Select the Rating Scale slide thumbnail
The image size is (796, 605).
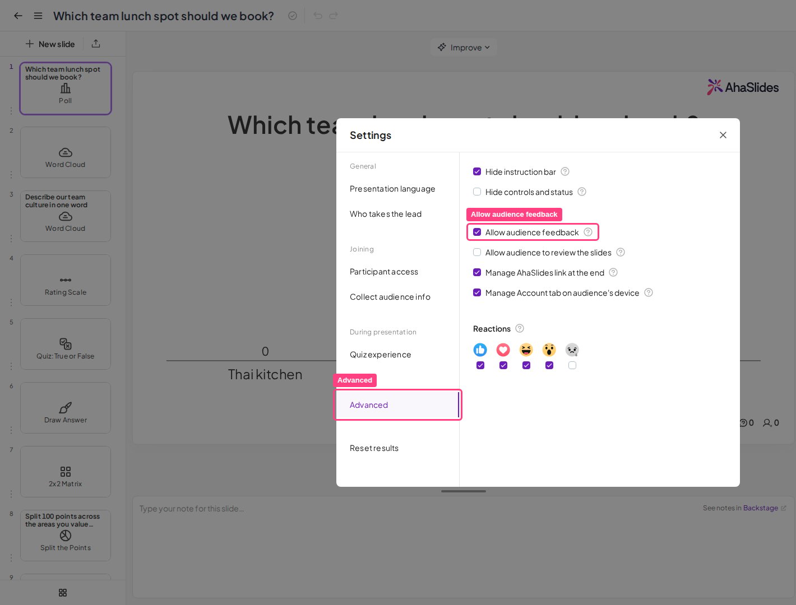(66, 280)
